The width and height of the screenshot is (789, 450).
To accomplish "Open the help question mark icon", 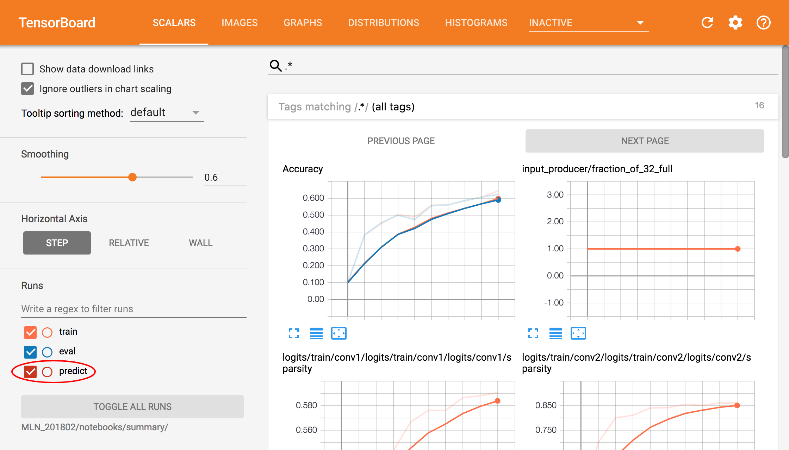I will [763, 23].
